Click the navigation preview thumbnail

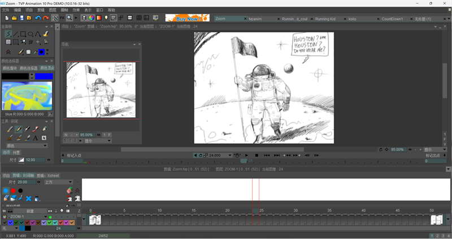point(101,90)
